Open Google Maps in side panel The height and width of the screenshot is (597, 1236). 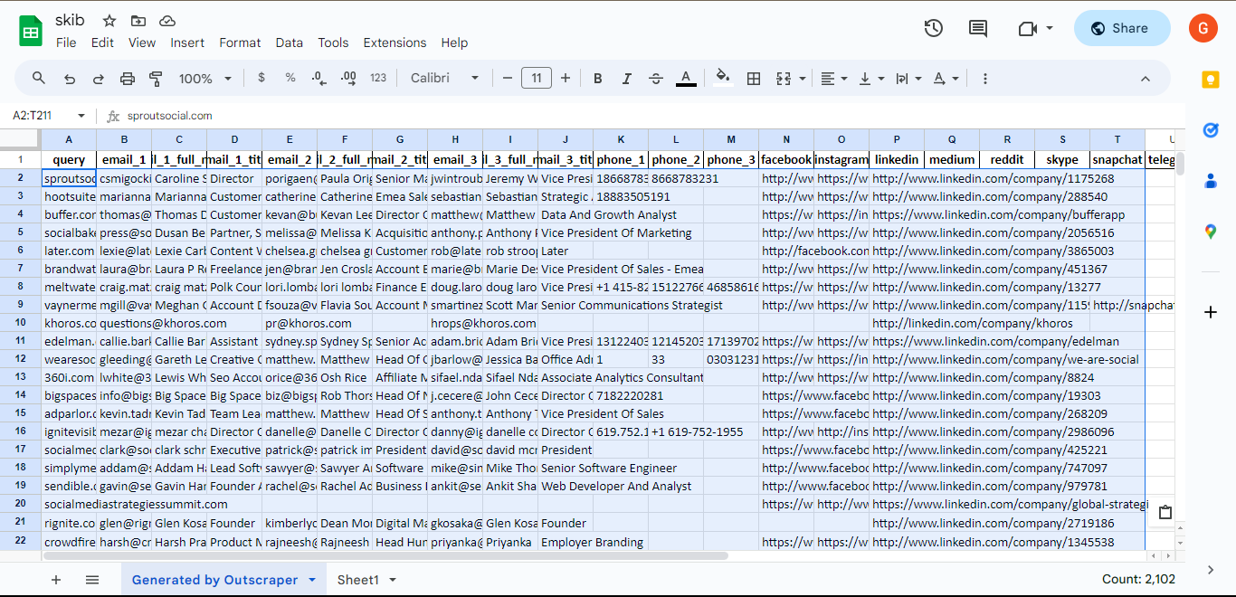click(x=1211, y=232)
